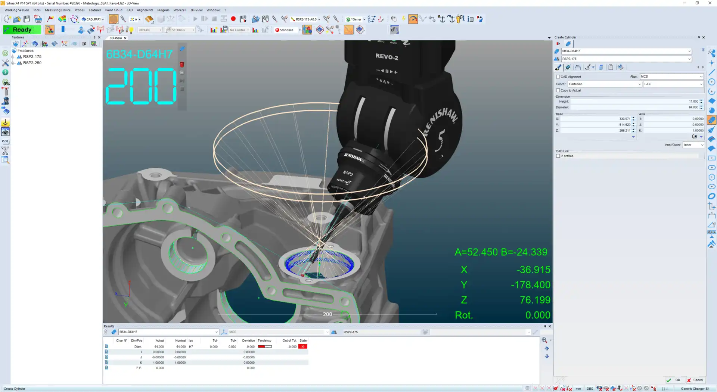Open the Cartesian coordinate type dropdown
The height and width of the screenshot is (392, 717).
point(604,84)
